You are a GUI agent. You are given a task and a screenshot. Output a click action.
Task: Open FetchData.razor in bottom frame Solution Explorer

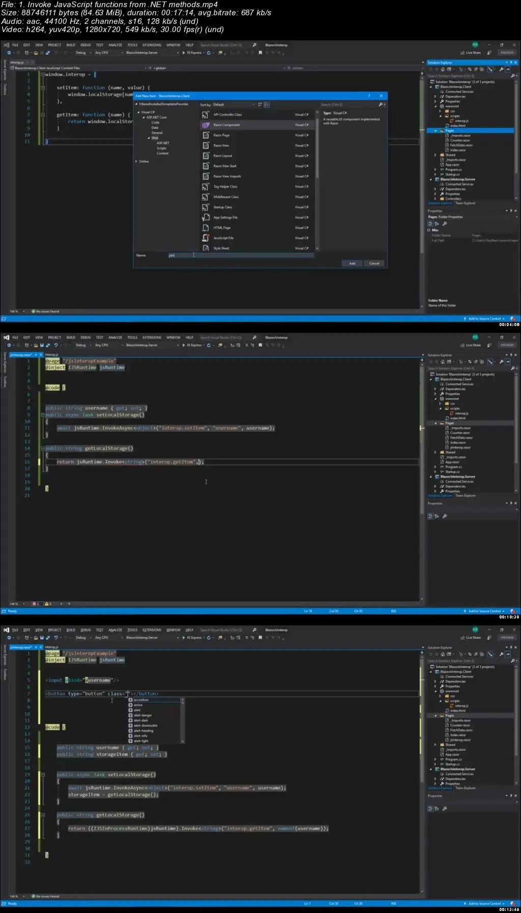click(x=461, y=730)
